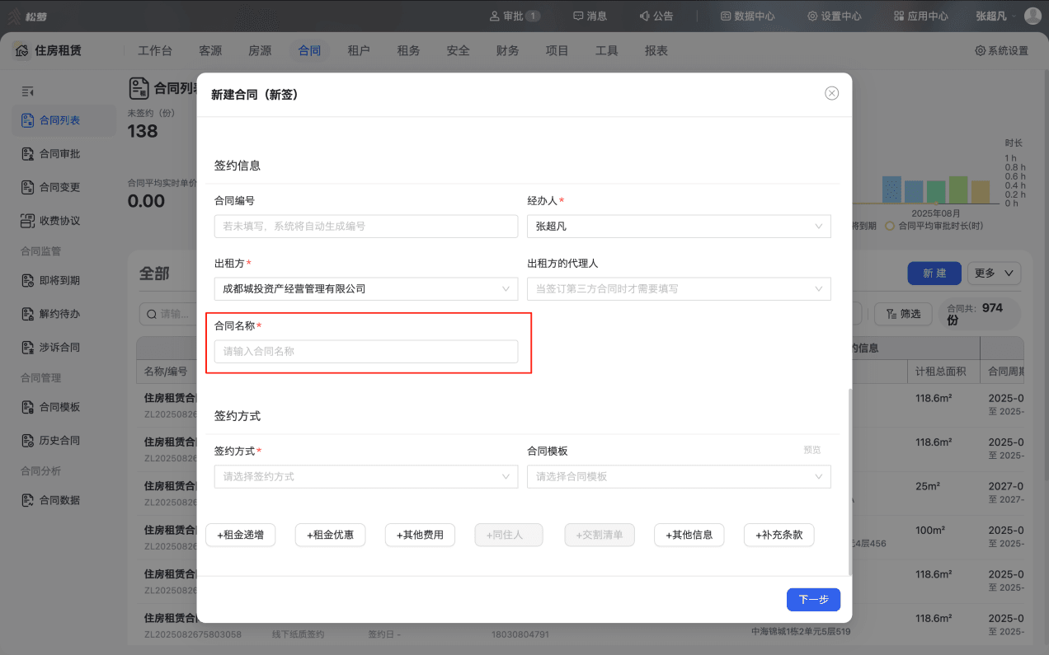Open the 出租方 company dropdown
Viewport: 1049px width, 655px height.
coord(365,288)
